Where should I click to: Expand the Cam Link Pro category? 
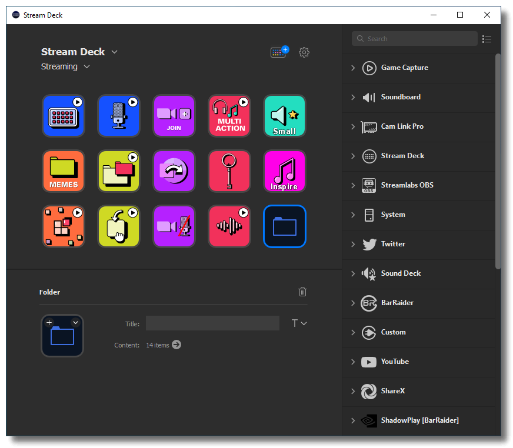tap(353, 126)
